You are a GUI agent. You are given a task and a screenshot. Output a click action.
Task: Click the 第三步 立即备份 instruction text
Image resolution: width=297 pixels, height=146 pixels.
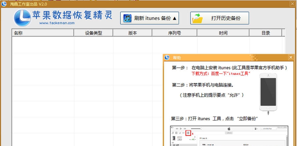pos(214,119)
